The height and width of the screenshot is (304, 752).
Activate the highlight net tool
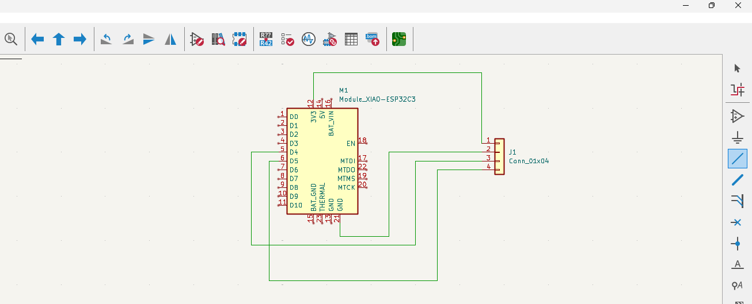pyautogui.click(x=737, y=90)
